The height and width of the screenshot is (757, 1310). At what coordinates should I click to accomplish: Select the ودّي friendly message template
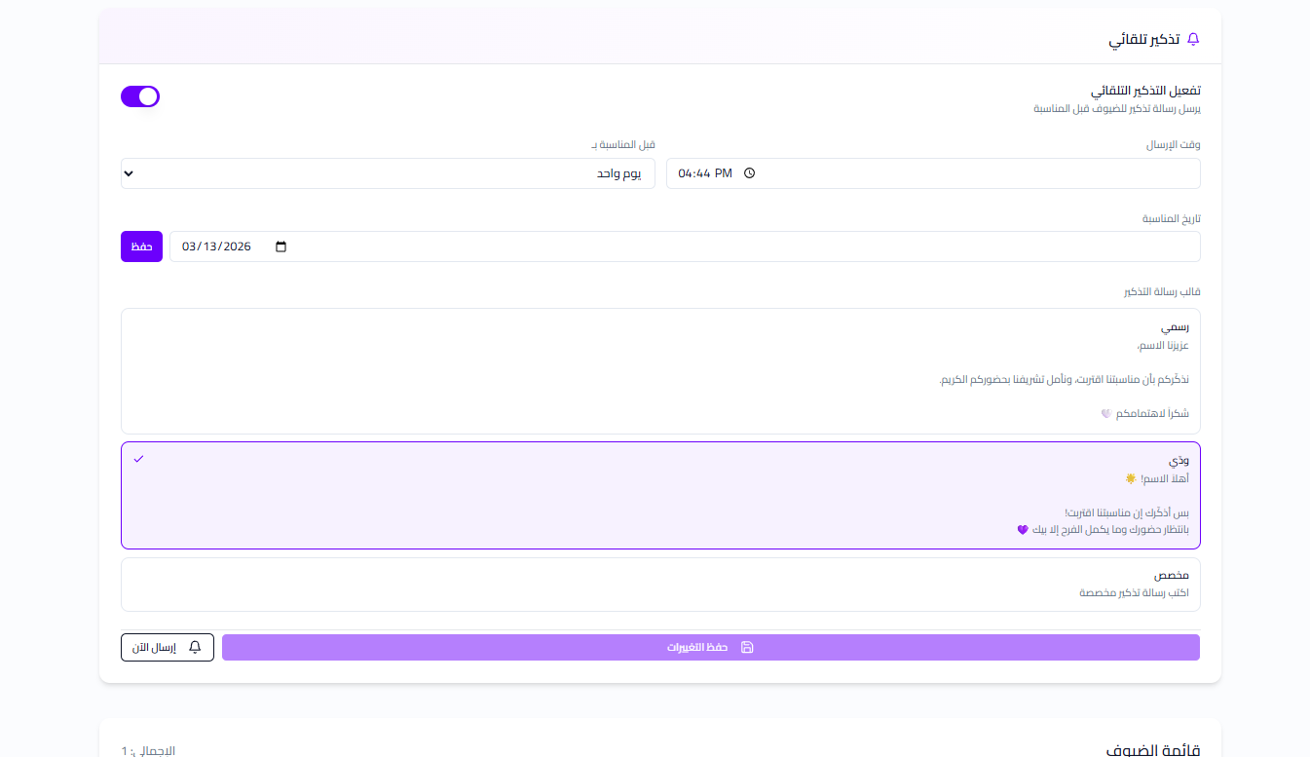(660, 495)
